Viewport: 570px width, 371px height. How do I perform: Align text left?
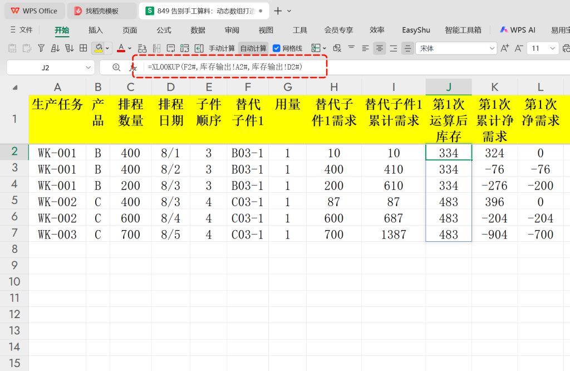coord(365,48)
